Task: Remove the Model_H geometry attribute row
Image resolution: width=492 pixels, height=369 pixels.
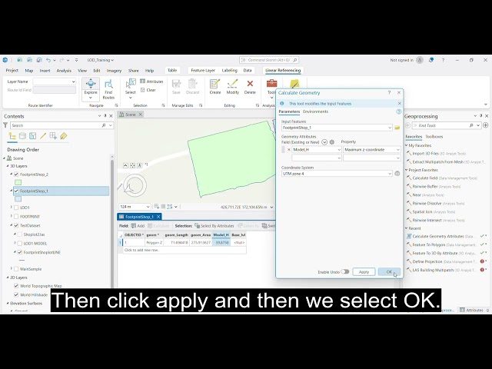Action: (x=289, y=150)
